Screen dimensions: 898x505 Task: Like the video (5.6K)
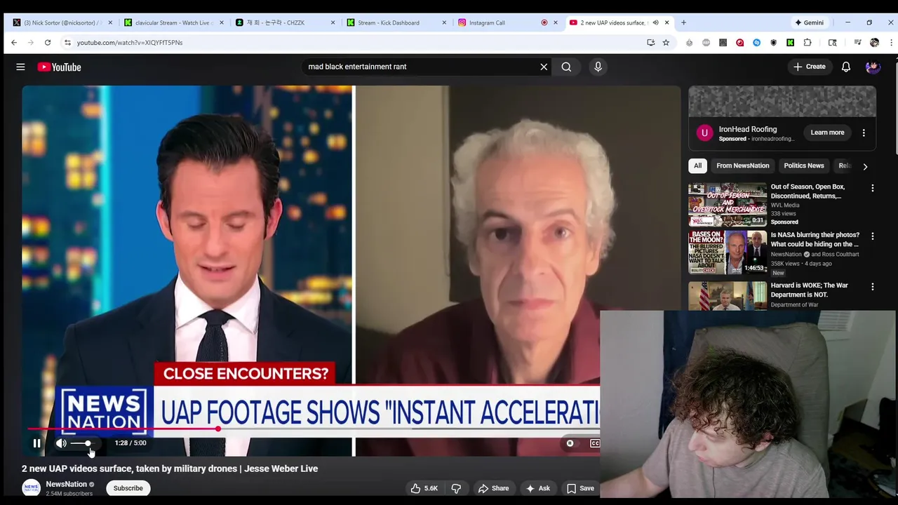424,488
